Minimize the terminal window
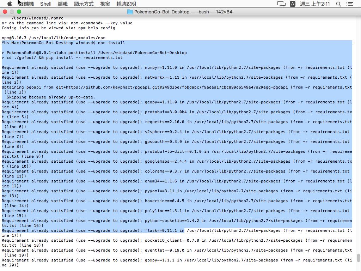361x271 pixels. (x=12, y=12)
